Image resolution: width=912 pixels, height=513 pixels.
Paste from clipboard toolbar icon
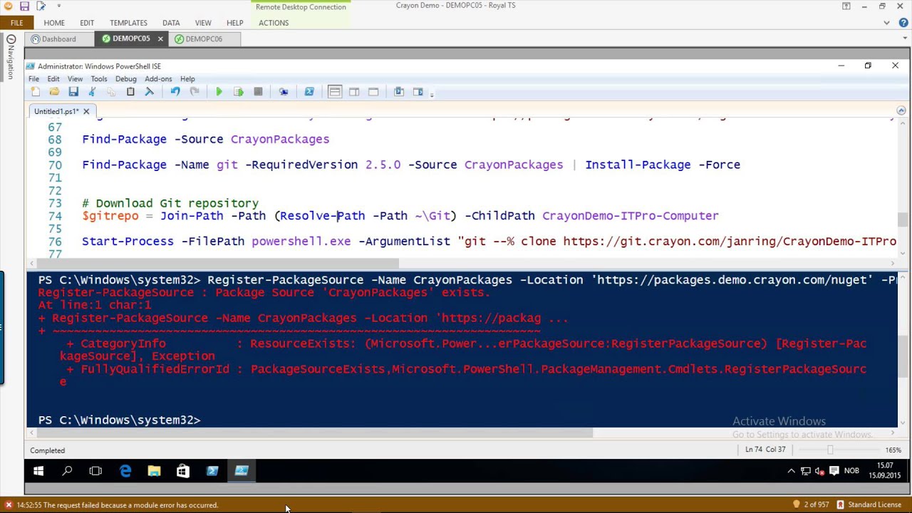coord(130,92)
